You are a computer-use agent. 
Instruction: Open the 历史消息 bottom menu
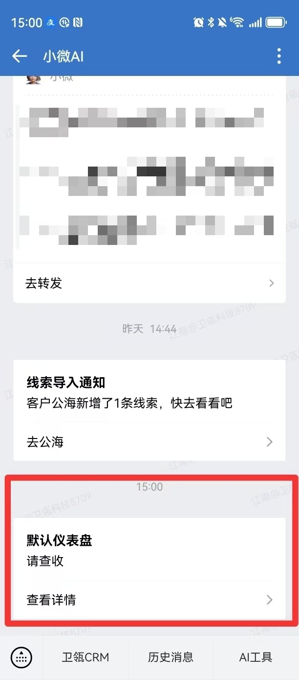pos(171,657)
